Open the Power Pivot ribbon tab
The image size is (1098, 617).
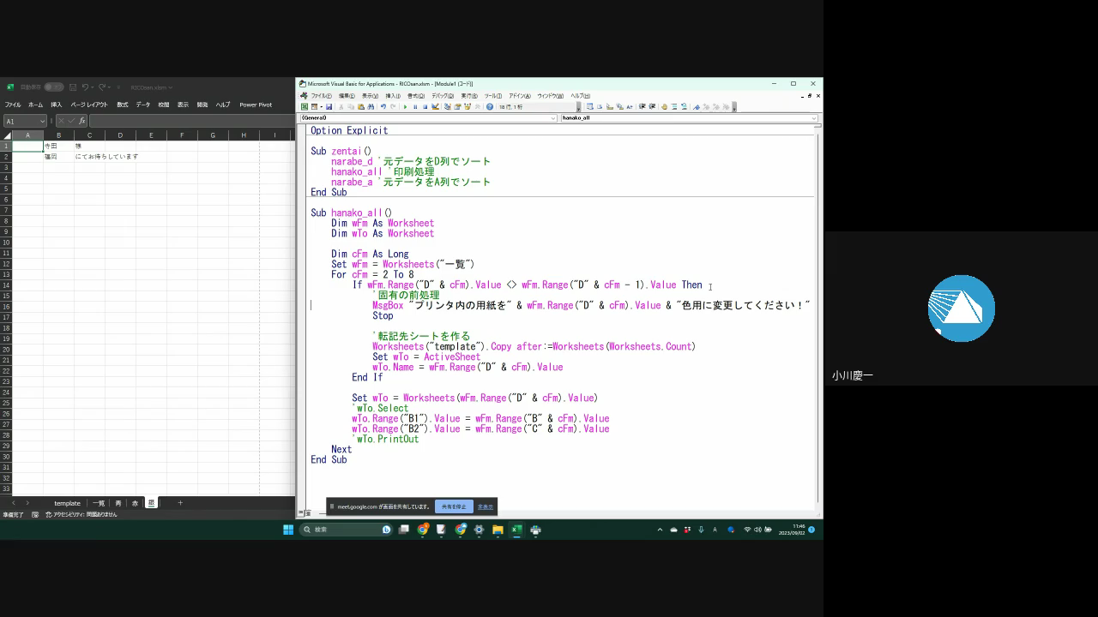click(x=255, y=105)
